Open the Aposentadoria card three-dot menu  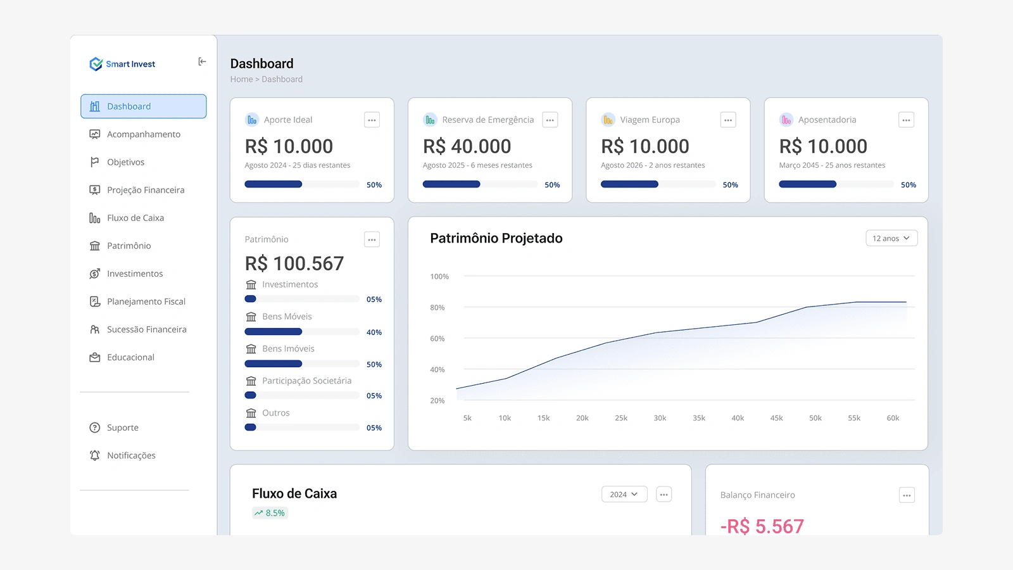(906, 120)
